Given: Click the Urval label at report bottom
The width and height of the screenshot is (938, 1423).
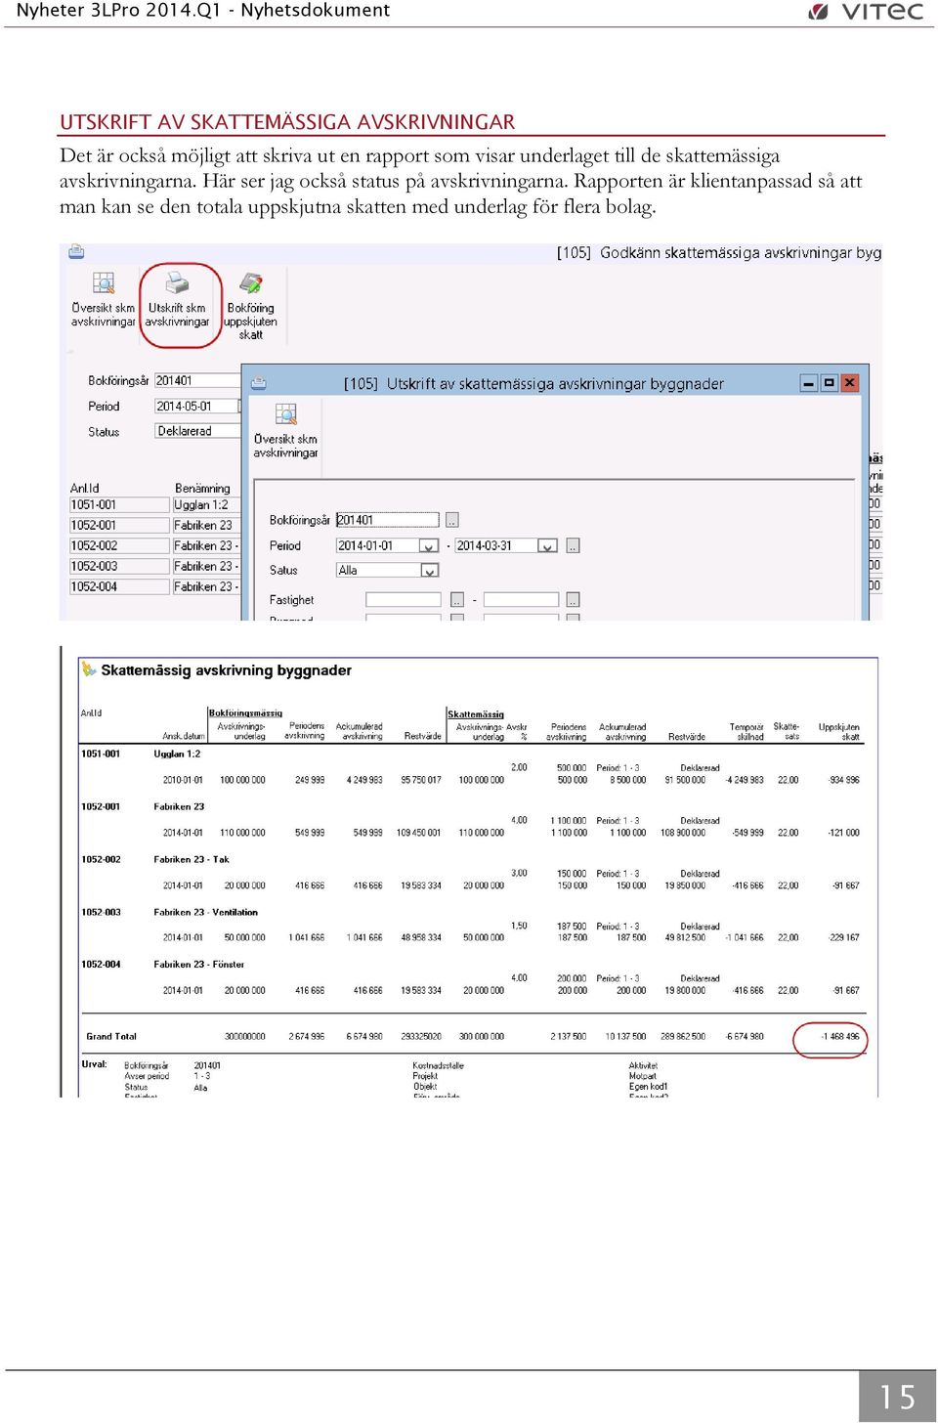Looking at the screenshot, I should pyautogui.click(x=94, y=1064).
